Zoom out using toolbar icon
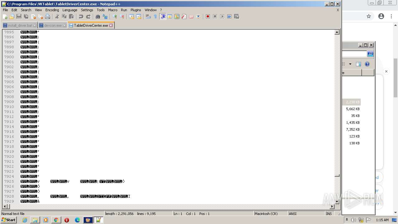Viewport: 398px width, 224px height. tap(122, 16)
